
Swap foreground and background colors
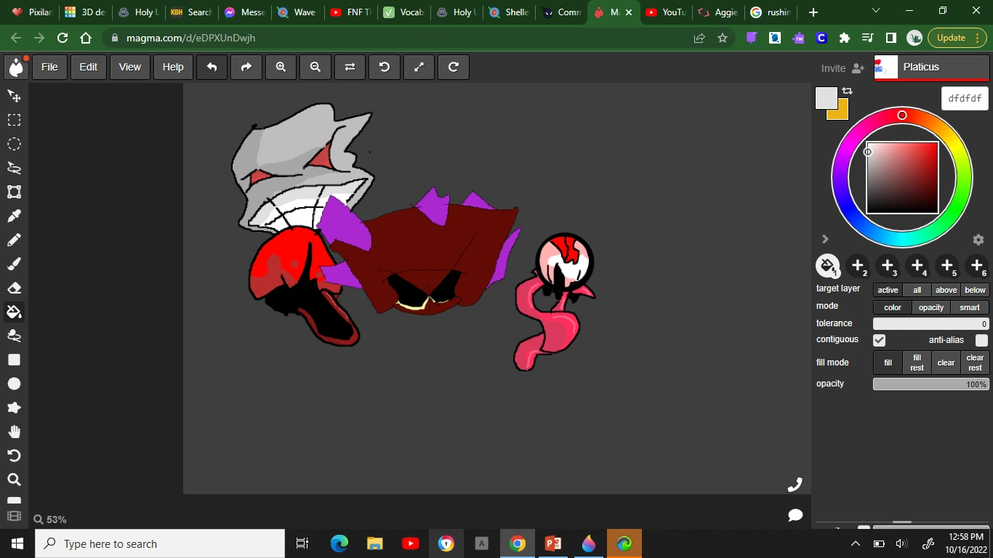(x=847, y=91)
